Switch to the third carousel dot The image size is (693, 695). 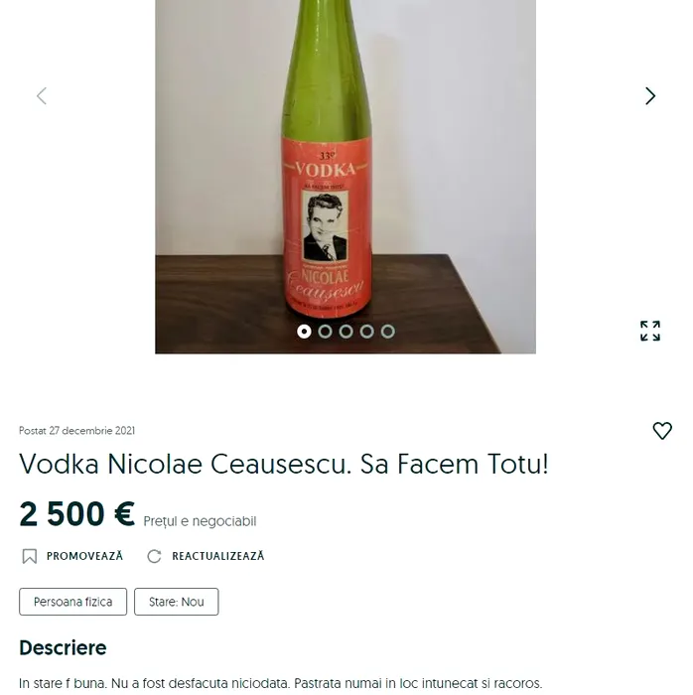click(346, 332)
